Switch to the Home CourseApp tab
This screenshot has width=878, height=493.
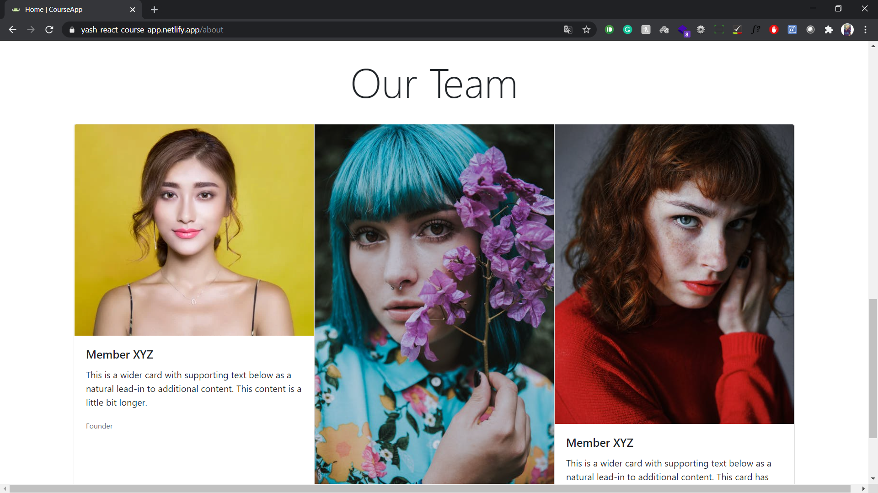pos(69,9)
